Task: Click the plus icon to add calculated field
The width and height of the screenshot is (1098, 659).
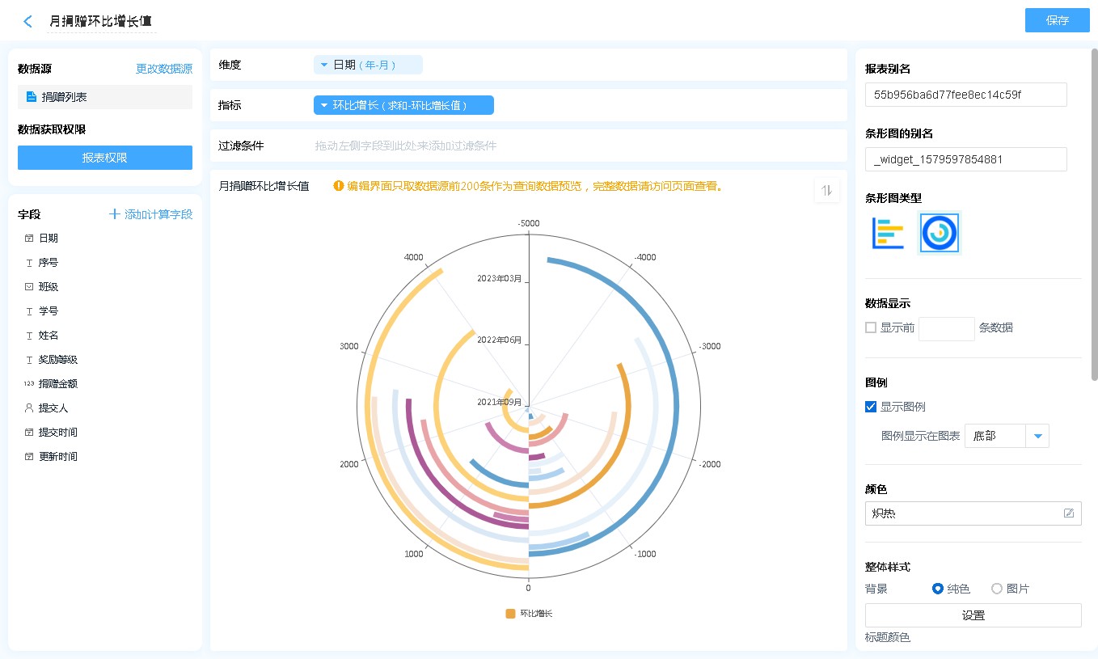Action: pos(115,214)
